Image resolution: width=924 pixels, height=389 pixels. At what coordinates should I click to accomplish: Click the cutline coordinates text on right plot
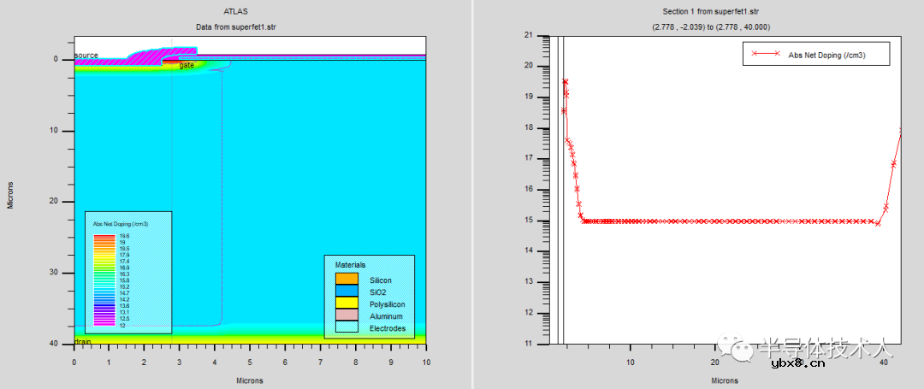(713, 27)
